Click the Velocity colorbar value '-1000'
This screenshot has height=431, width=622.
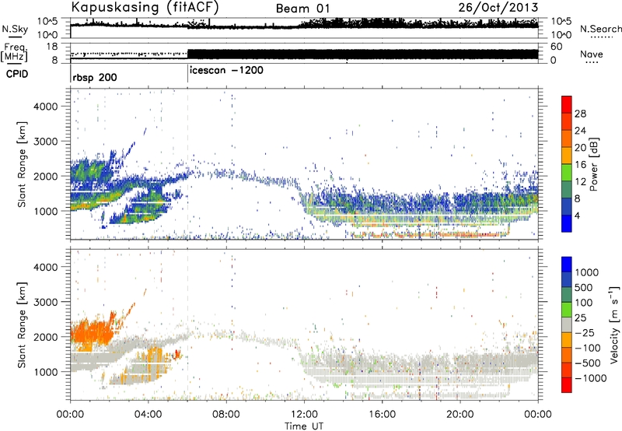pyautogui.click(x=591, y=378)
